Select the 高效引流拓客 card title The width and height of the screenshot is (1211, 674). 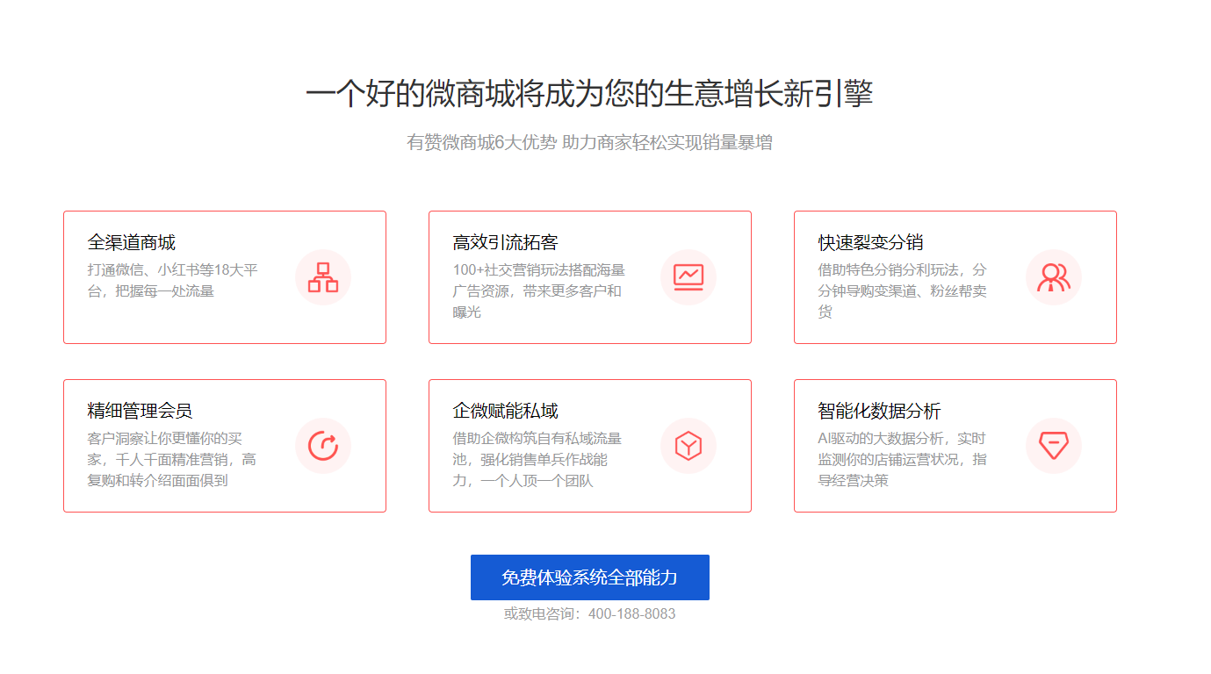506,242
